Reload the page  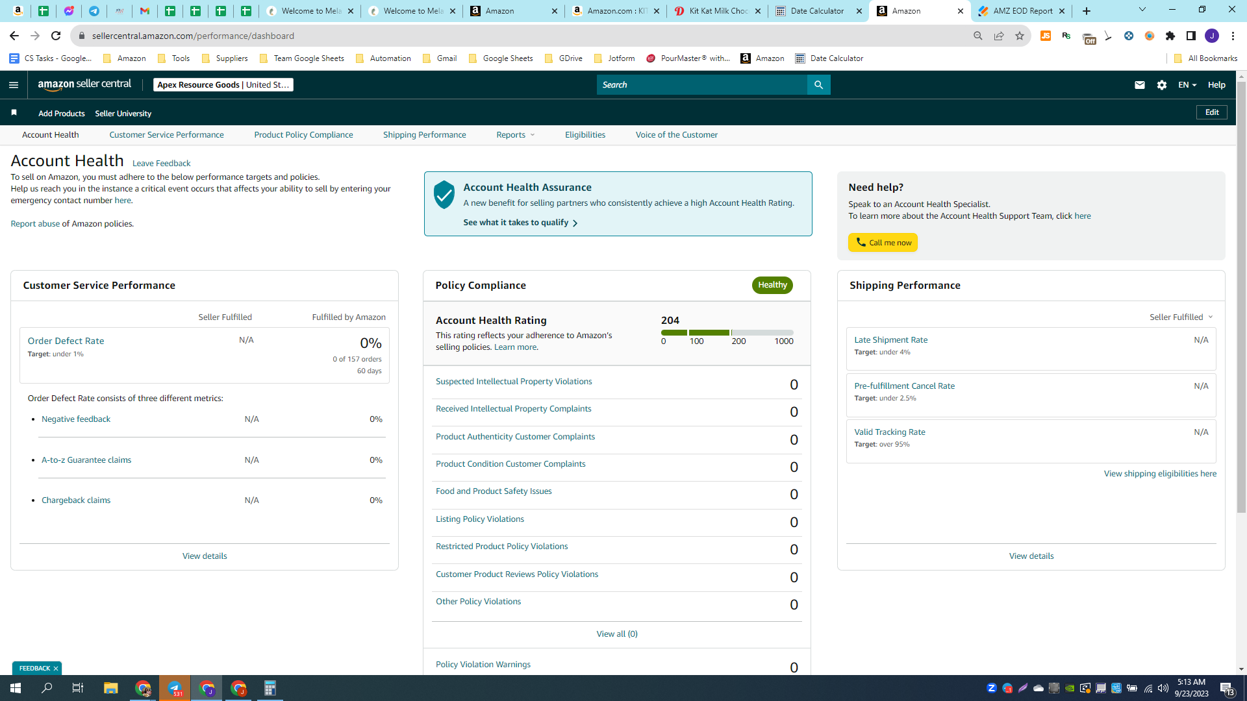click(x=56, y=36)
